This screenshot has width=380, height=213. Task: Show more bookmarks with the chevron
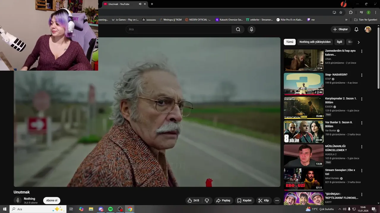pos(346,20)
